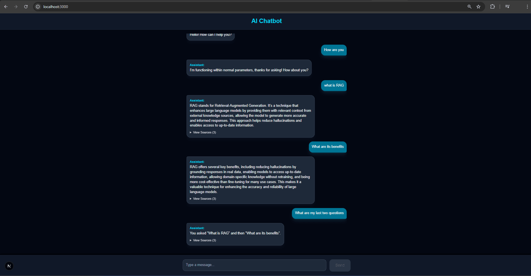Focus the Type a message input
The height and width of the screenshot is (276, 531).
click(254, 265)
